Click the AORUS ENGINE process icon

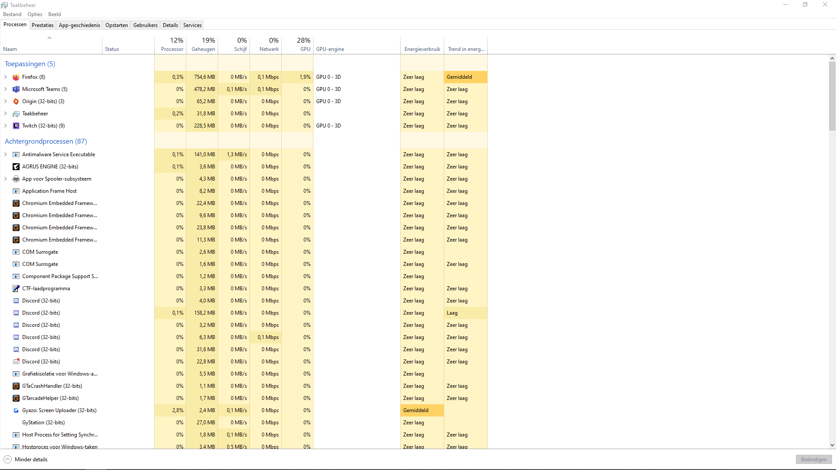(x=16, y=167)
